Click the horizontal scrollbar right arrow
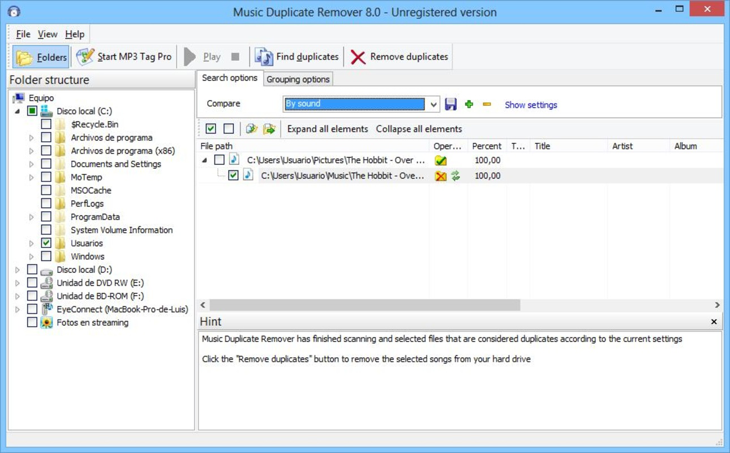This screenshot has height=453, width=730. pos(717,305)
